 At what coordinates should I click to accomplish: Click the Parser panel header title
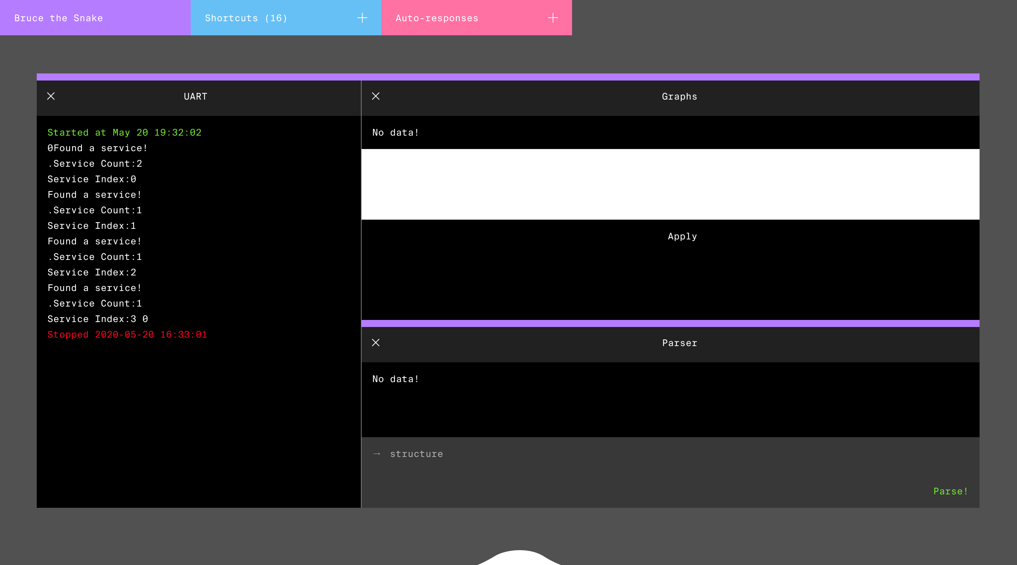[679, 343]
